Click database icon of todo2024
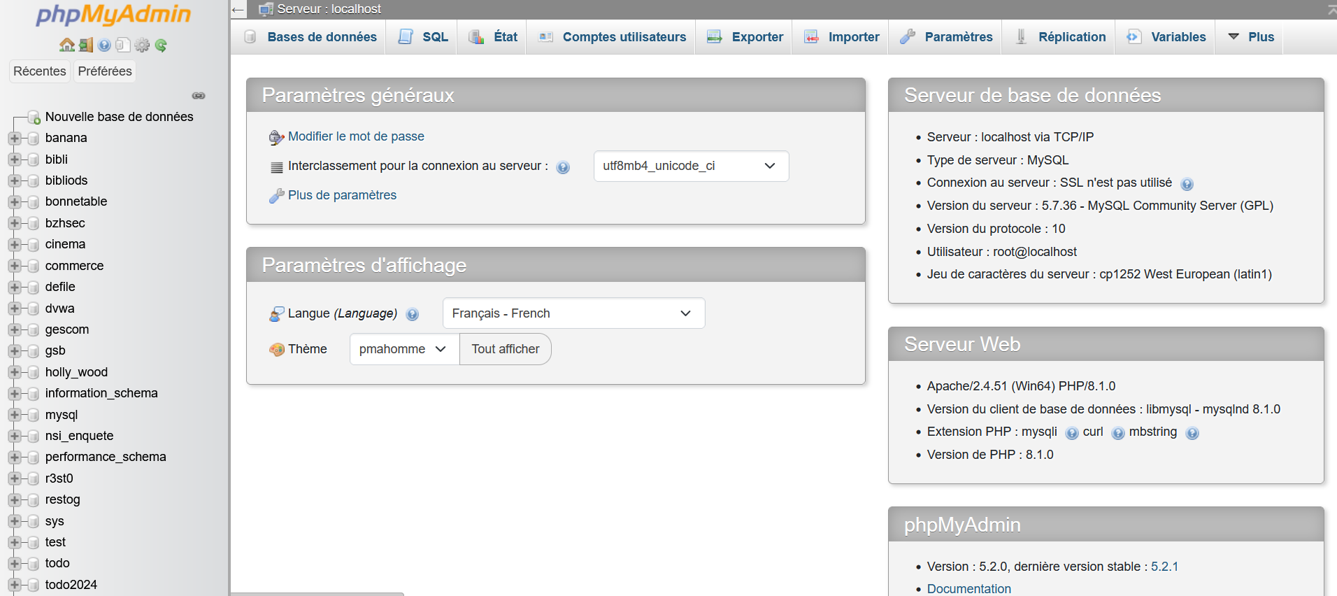Image resolution: width=1337 pixels, height=596 pixels. [33, 585]
